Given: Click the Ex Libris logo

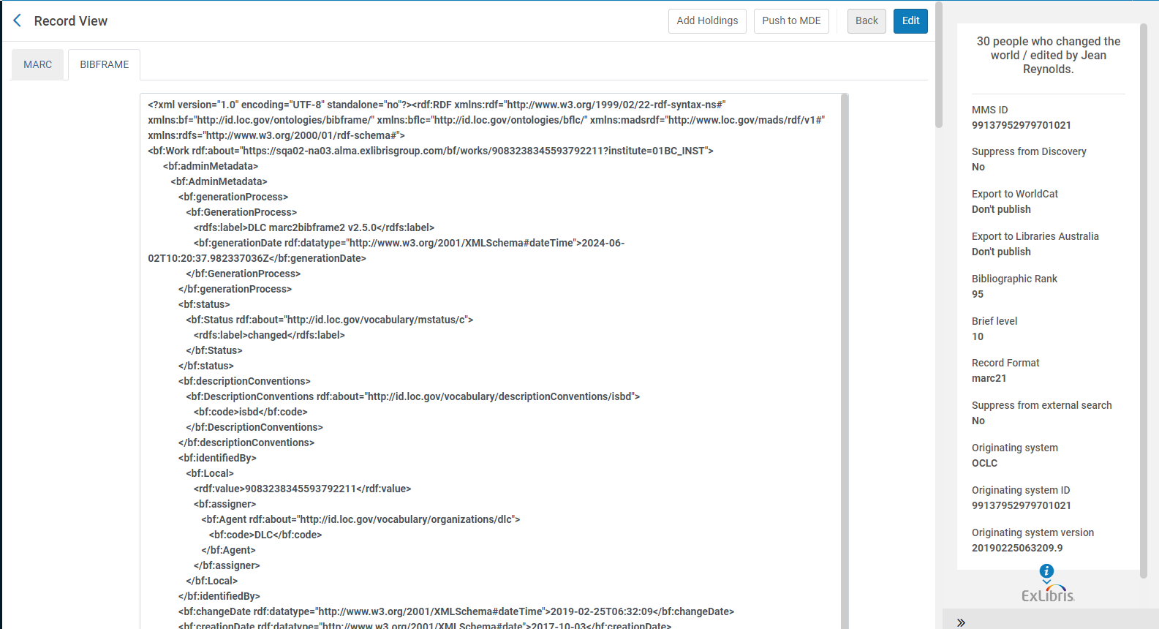Looking at the screenshot, I should [1048, 594].
